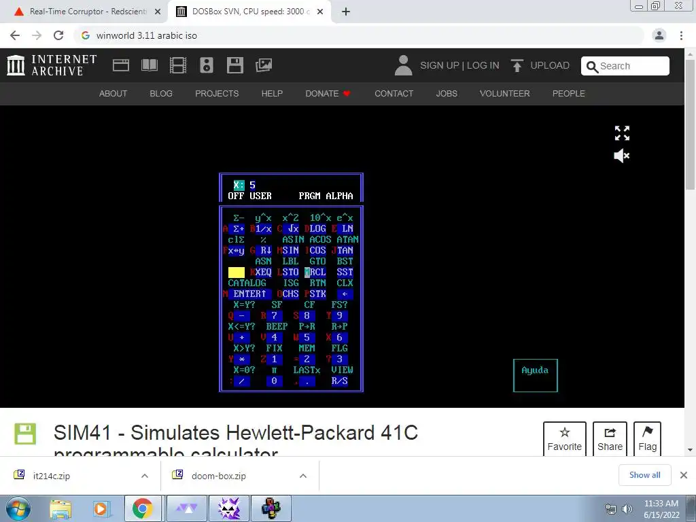Viewport: 696px width, 522px height.
Task: Click the SIN calculator key
Action: pyautogui.click(x=290, y=250)
